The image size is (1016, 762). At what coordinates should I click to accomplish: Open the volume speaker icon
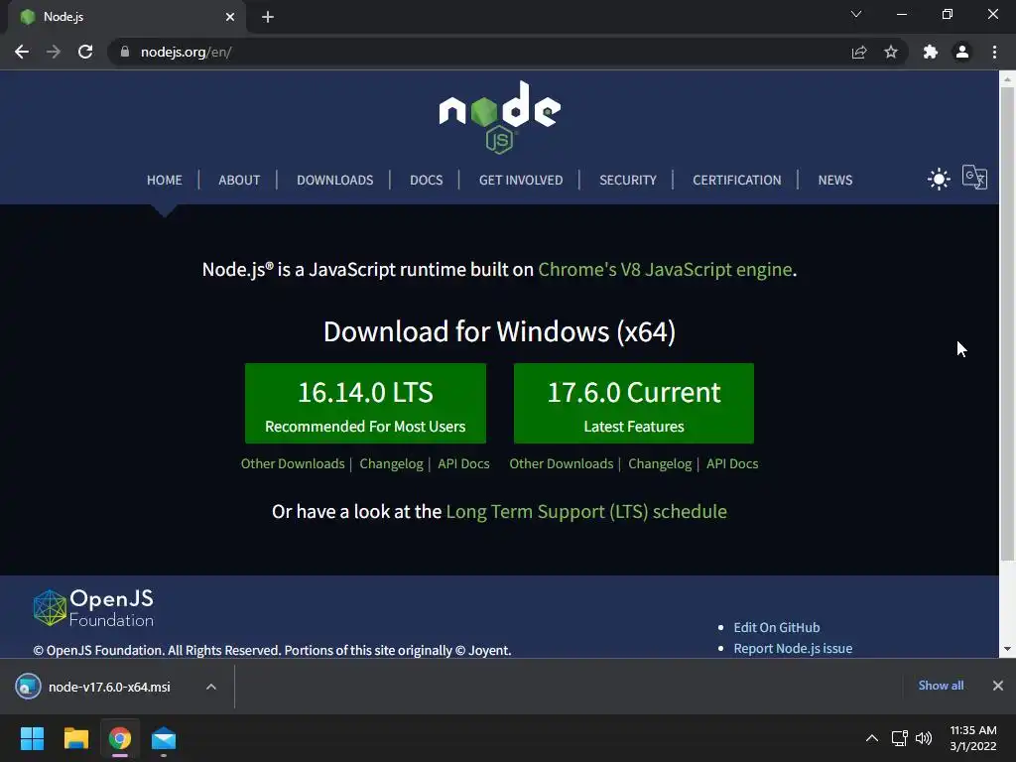pos(924,738)
